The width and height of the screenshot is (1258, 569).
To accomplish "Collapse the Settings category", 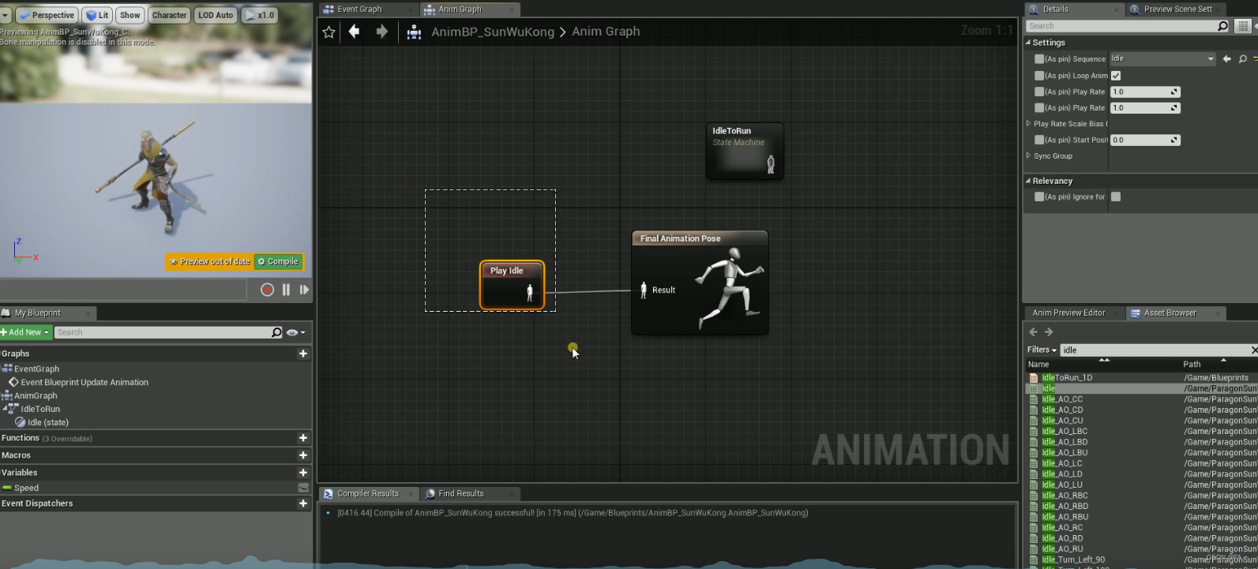I will click(1028, 43).
